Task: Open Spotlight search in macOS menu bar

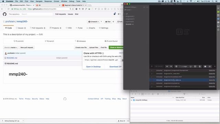Action: click(x=213, y=1)
